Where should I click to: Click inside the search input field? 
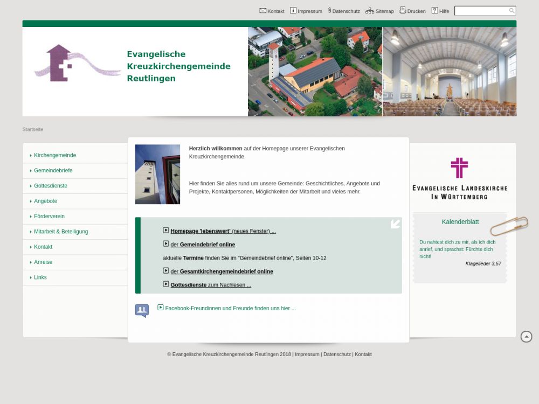click(481, 11)
